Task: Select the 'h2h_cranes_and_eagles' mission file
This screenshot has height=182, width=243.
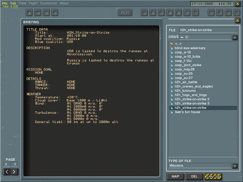Action: pyautogui.click(x=204, y=86)
